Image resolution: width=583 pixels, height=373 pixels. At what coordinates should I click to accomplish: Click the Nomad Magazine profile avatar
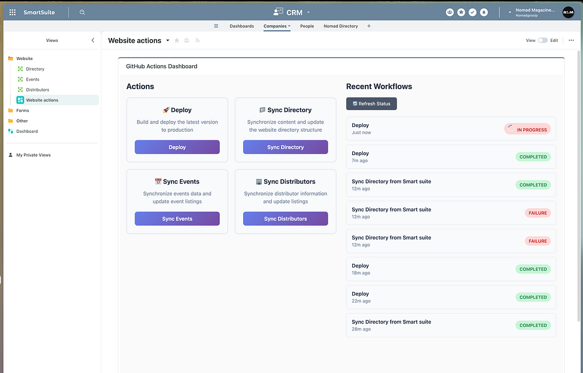point(568,12)
